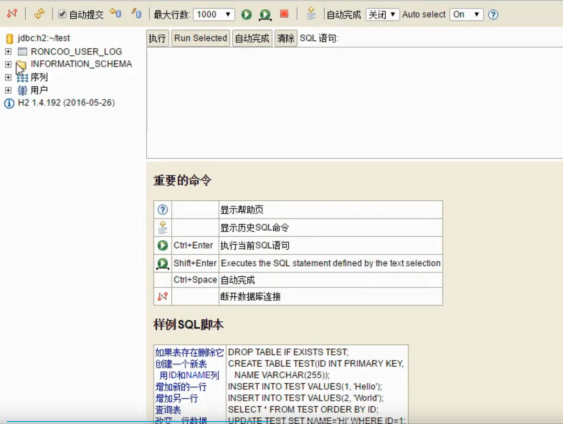The width and height of the screenshot is (563, 424).
Task: Expand the INFORMATION_SCHEMA tree node
Action: [x=8, y=64]
